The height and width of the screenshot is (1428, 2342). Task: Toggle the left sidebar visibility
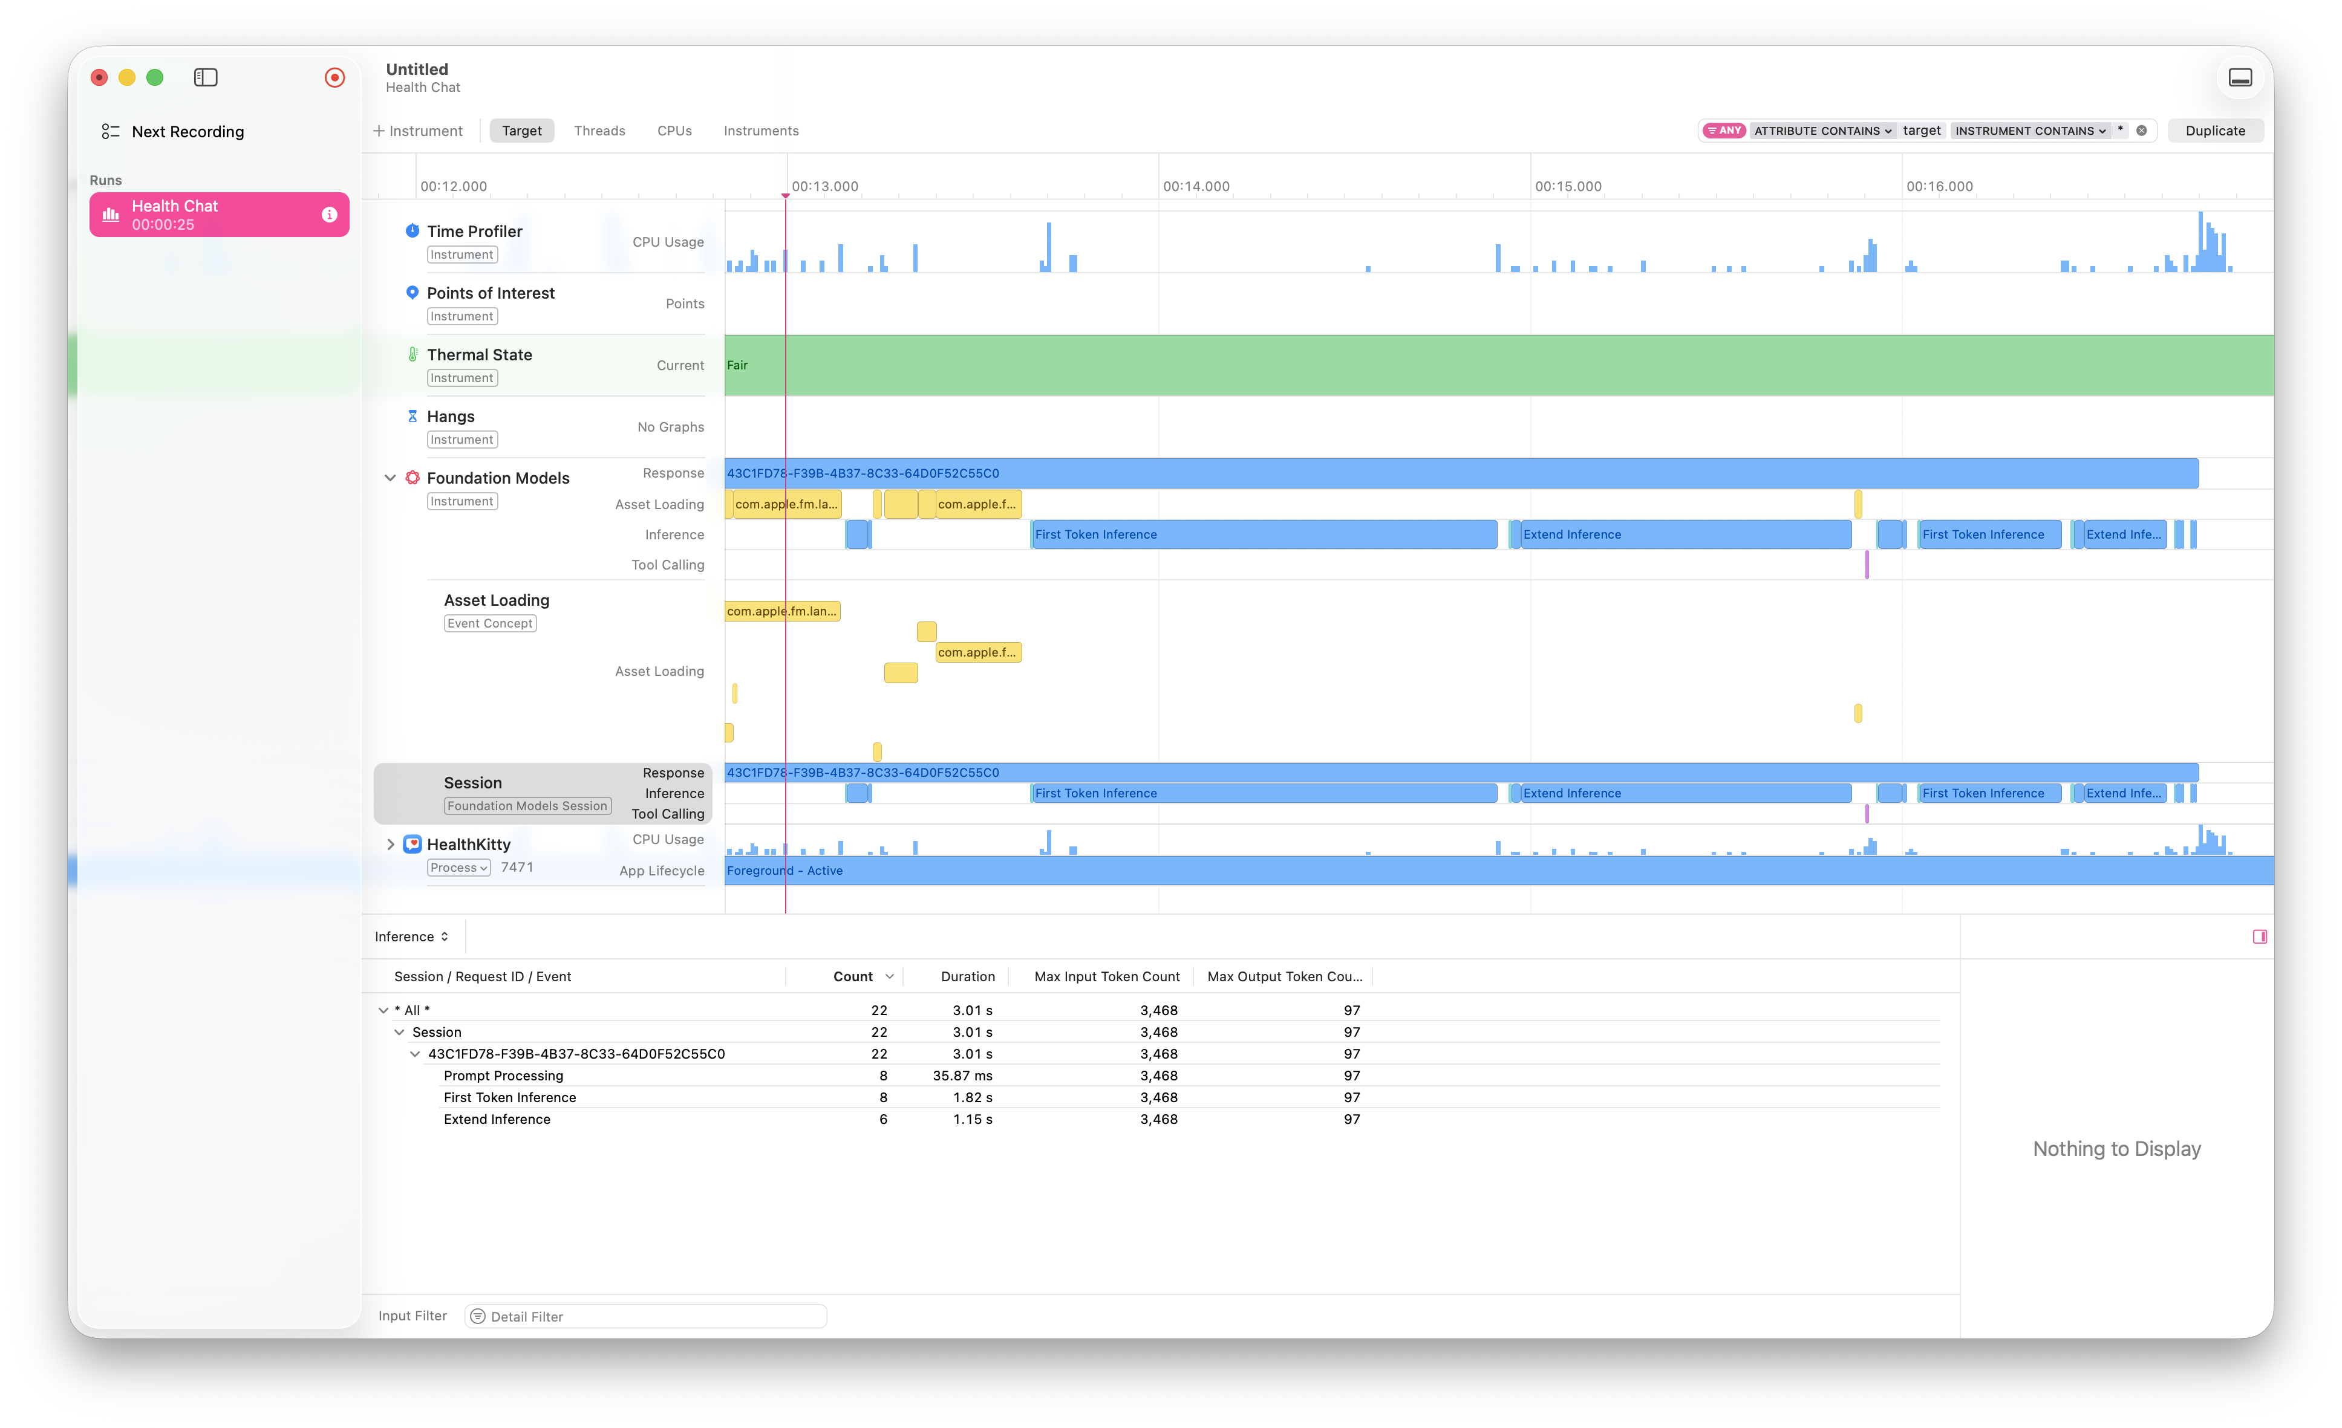pyautogui.click(x=205, y=77)
